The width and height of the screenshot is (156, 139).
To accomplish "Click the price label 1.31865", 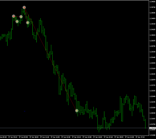I will (x=153, y=119).
